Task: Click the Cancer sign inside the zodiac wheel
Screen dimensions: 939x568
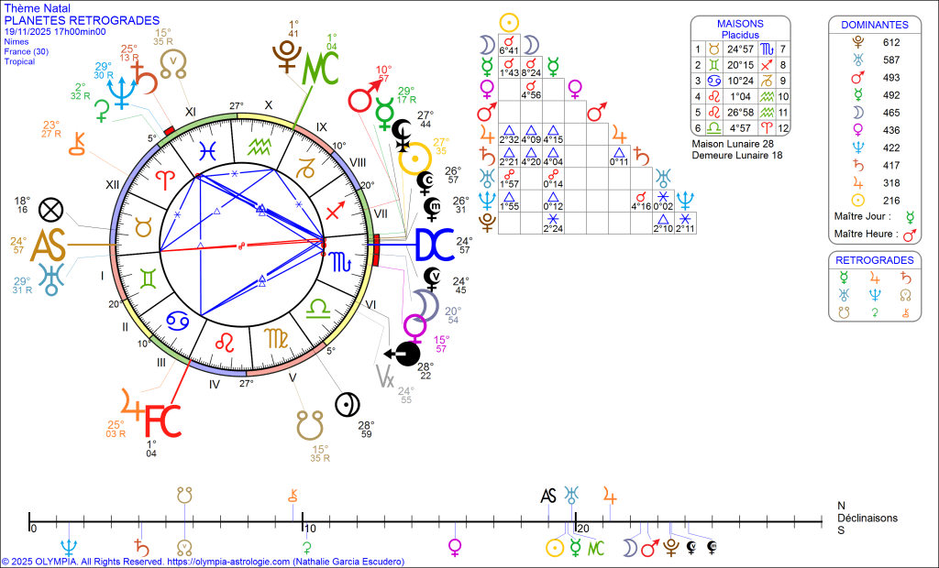Action: point(179,321)
